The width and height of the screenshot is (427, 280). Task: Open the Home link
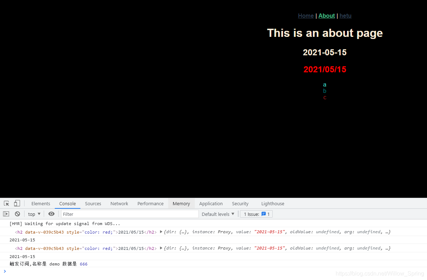tap(306, 16)
